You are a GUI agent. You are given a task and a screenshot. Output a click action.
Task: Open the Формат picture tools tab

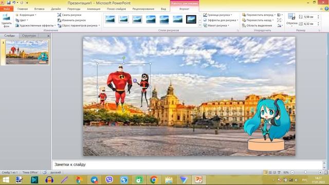pyautogui.click(x=184, y=9)
